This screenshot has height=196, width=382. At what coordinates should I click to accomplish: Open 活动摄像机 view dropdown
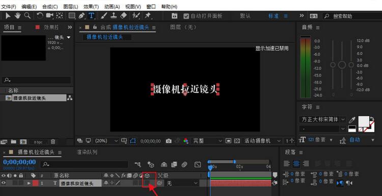tap(262, 141)
